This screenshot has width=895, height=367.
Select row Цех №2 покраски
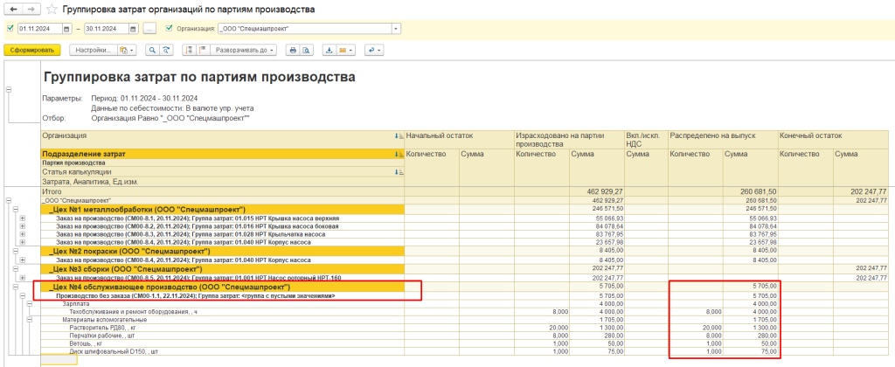point(223,251)
